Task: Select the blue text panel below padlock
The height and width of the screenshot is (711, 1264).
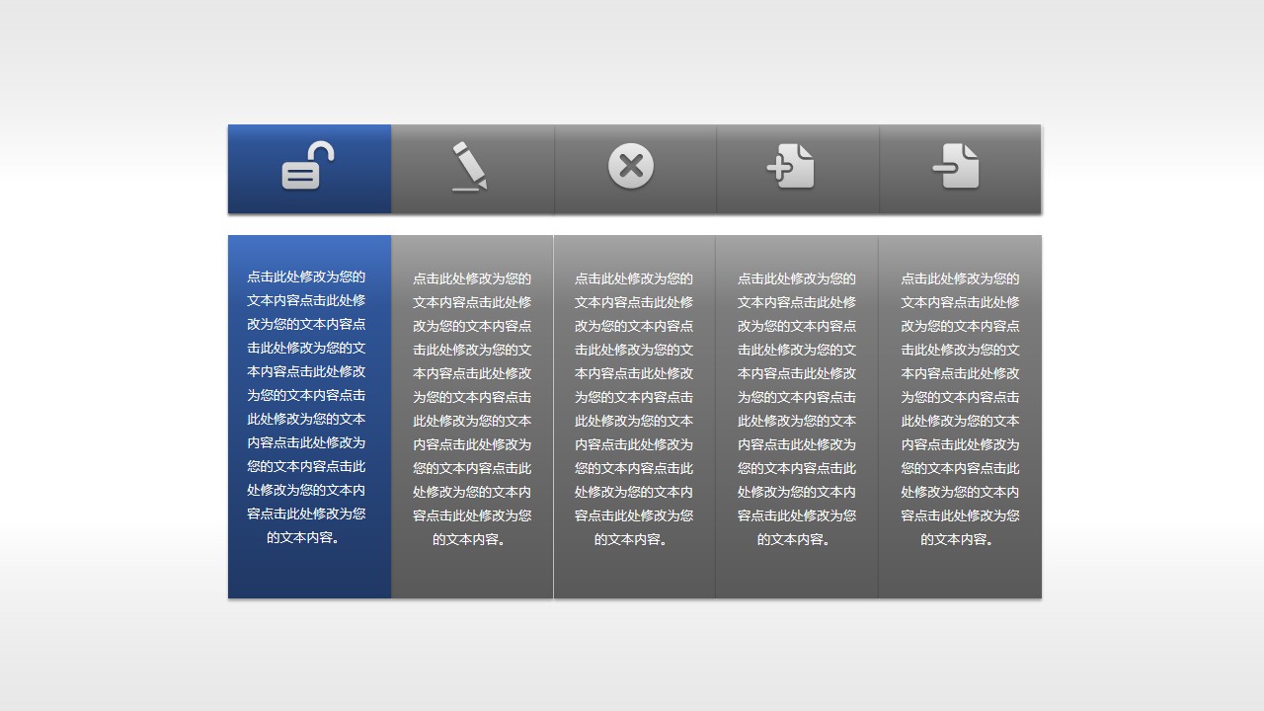Action: pyautogui.click(x=309, y=417)
